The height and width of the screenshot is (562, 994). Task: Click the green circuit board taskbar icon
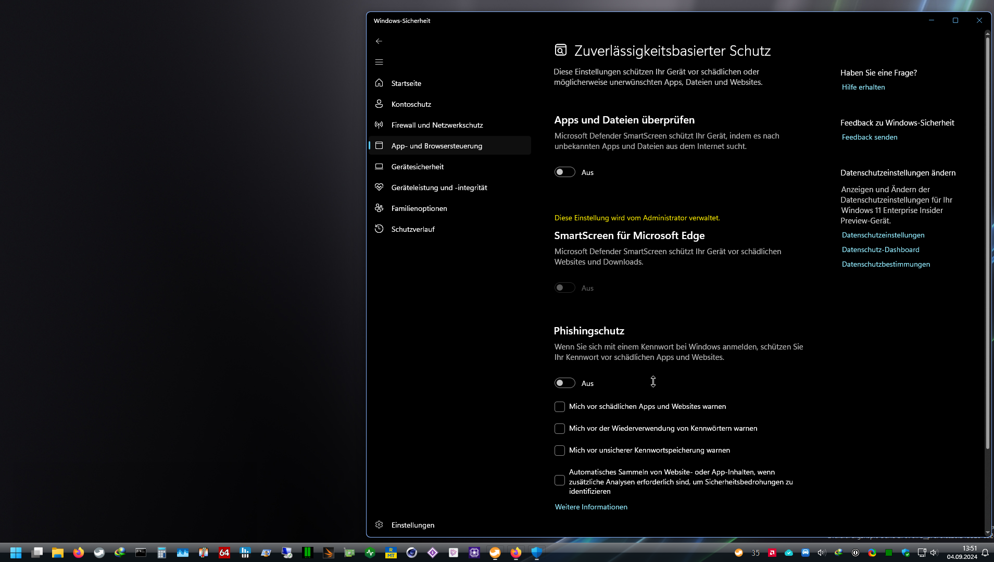tap(349, 553)
